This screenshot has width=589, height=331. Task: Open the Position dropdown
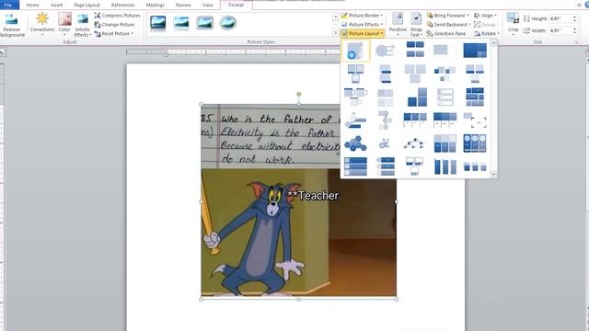[398, 25]
